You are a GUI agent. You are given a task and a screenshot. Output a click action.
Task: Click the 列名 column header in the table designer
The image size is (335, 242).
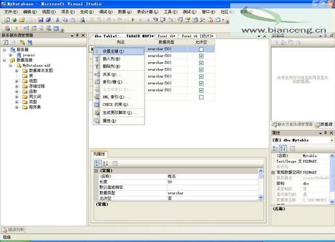pos(120,42)
